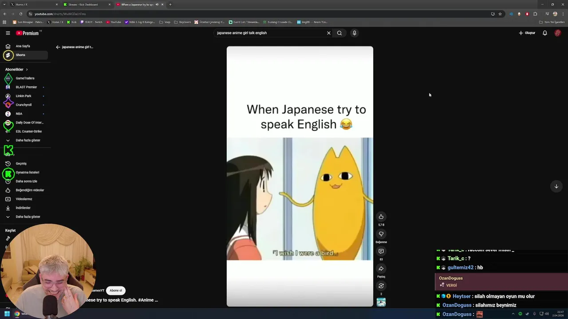This screenshot has height=319, width=568.
Task: Show hidden system tray icons
Action: 513,314
